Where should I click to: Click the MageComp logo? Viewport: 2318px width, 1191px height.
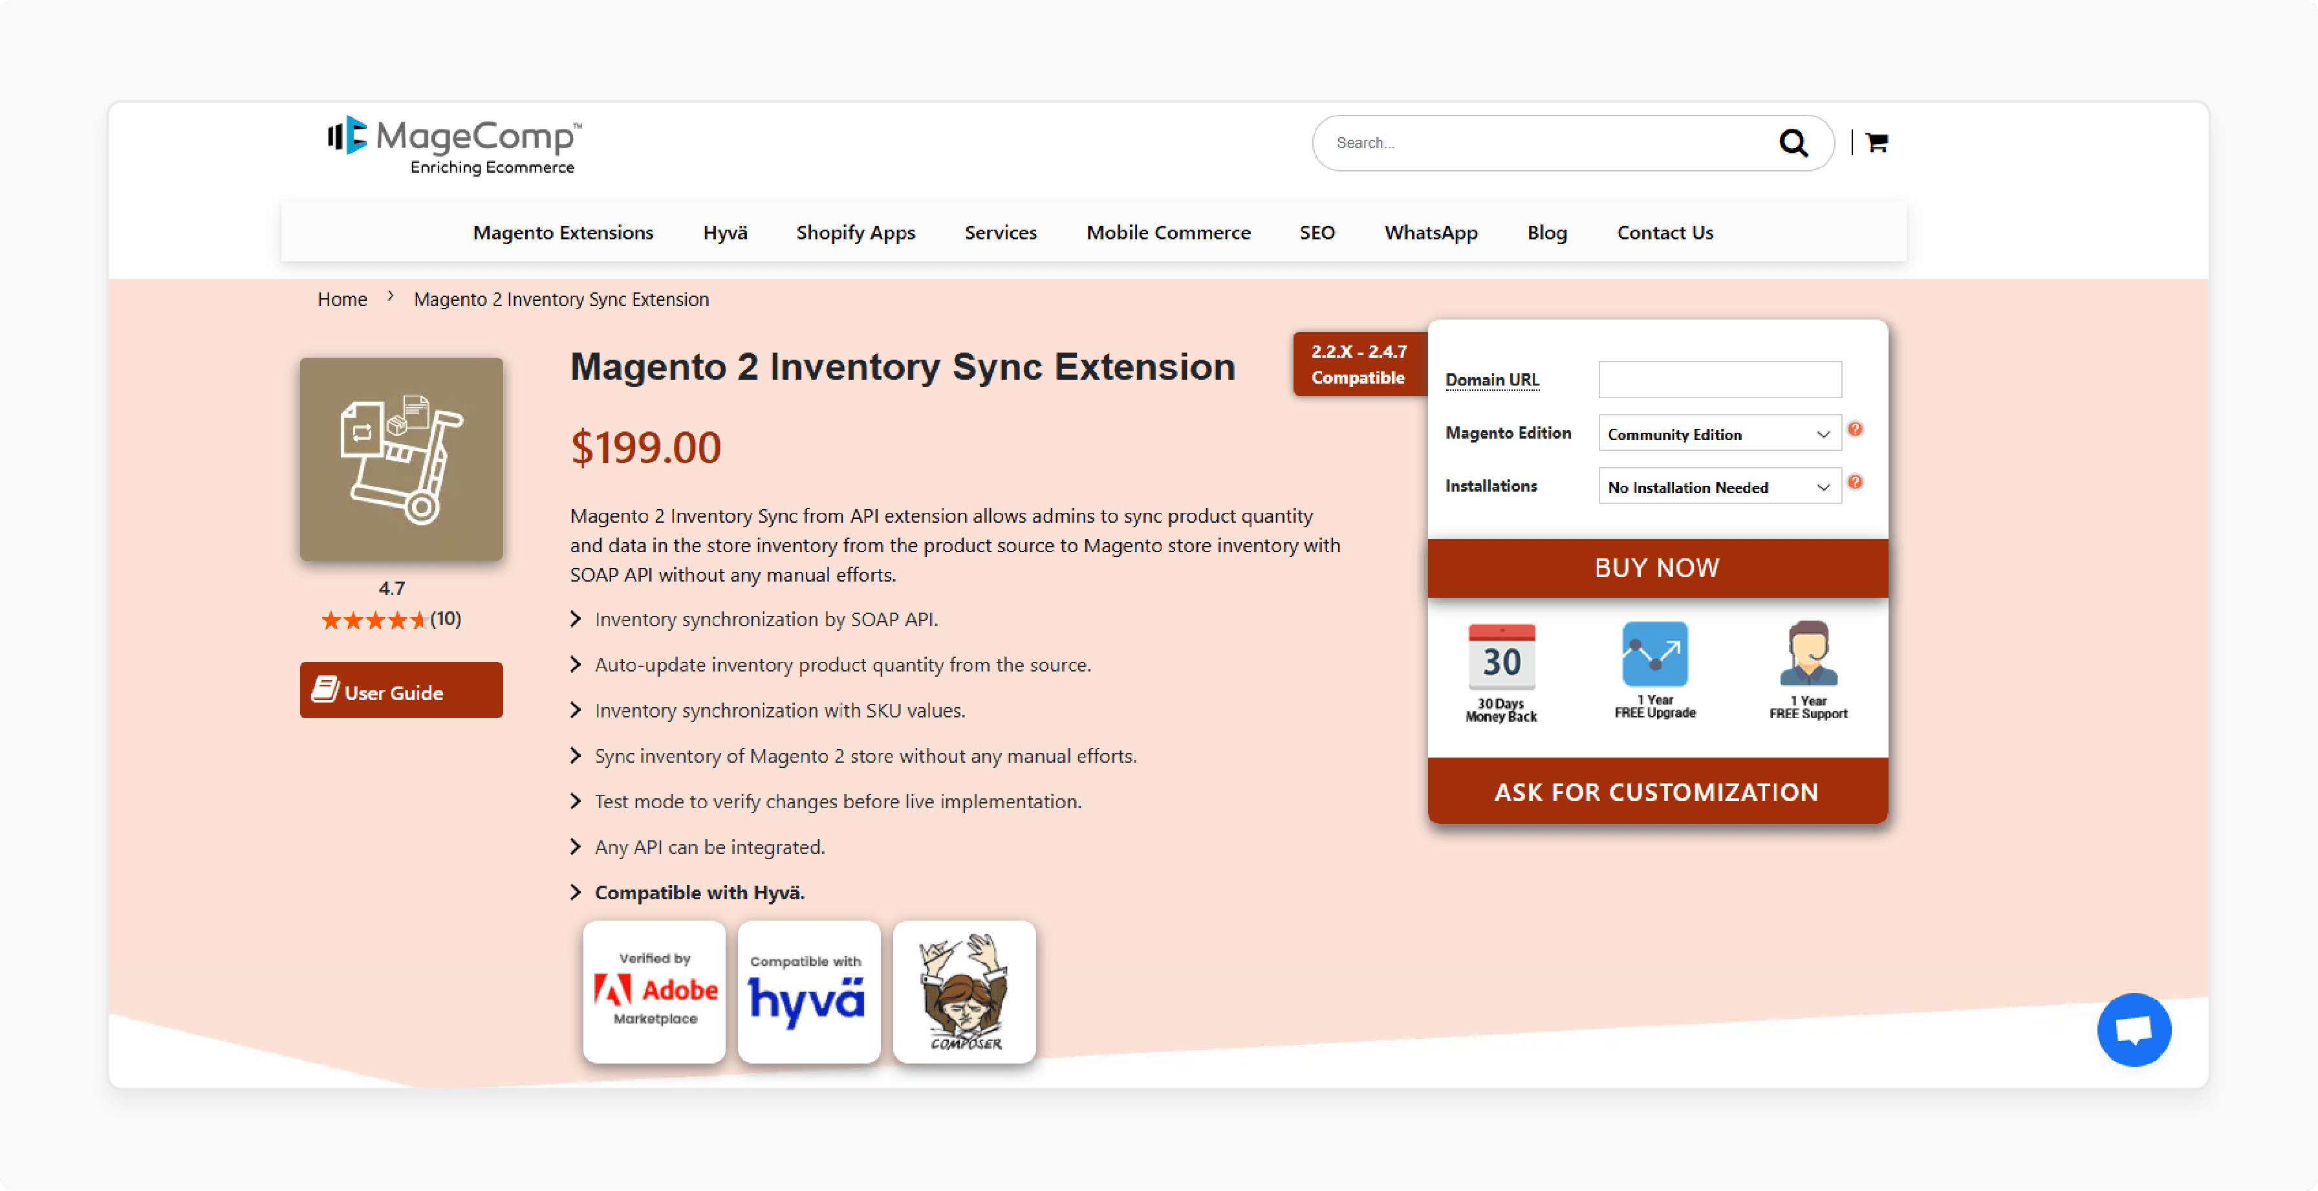(453, 145)
